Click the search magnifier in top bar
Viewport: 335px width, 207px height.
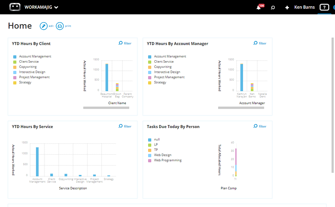click(x=273, y=8)
